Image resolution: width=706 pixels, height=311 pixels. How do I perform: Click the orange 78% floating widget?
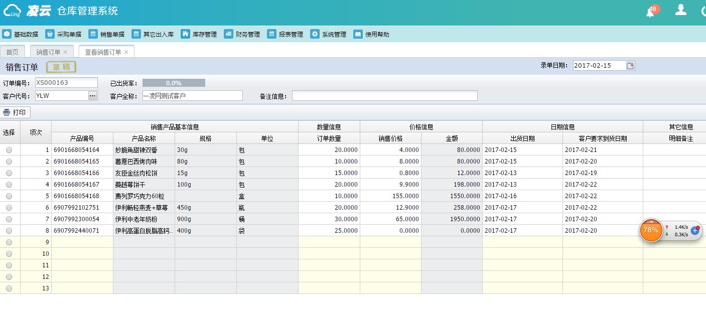tap(651, 230)
